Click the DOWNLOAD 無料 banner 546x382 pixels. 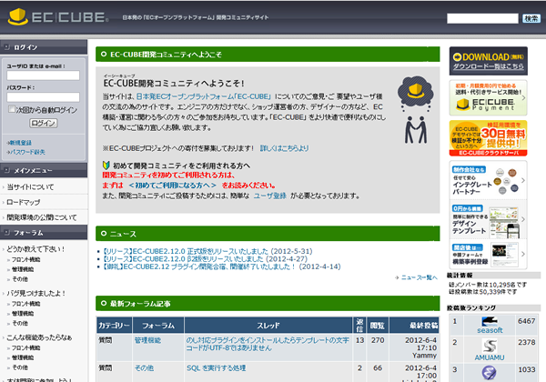488,61
